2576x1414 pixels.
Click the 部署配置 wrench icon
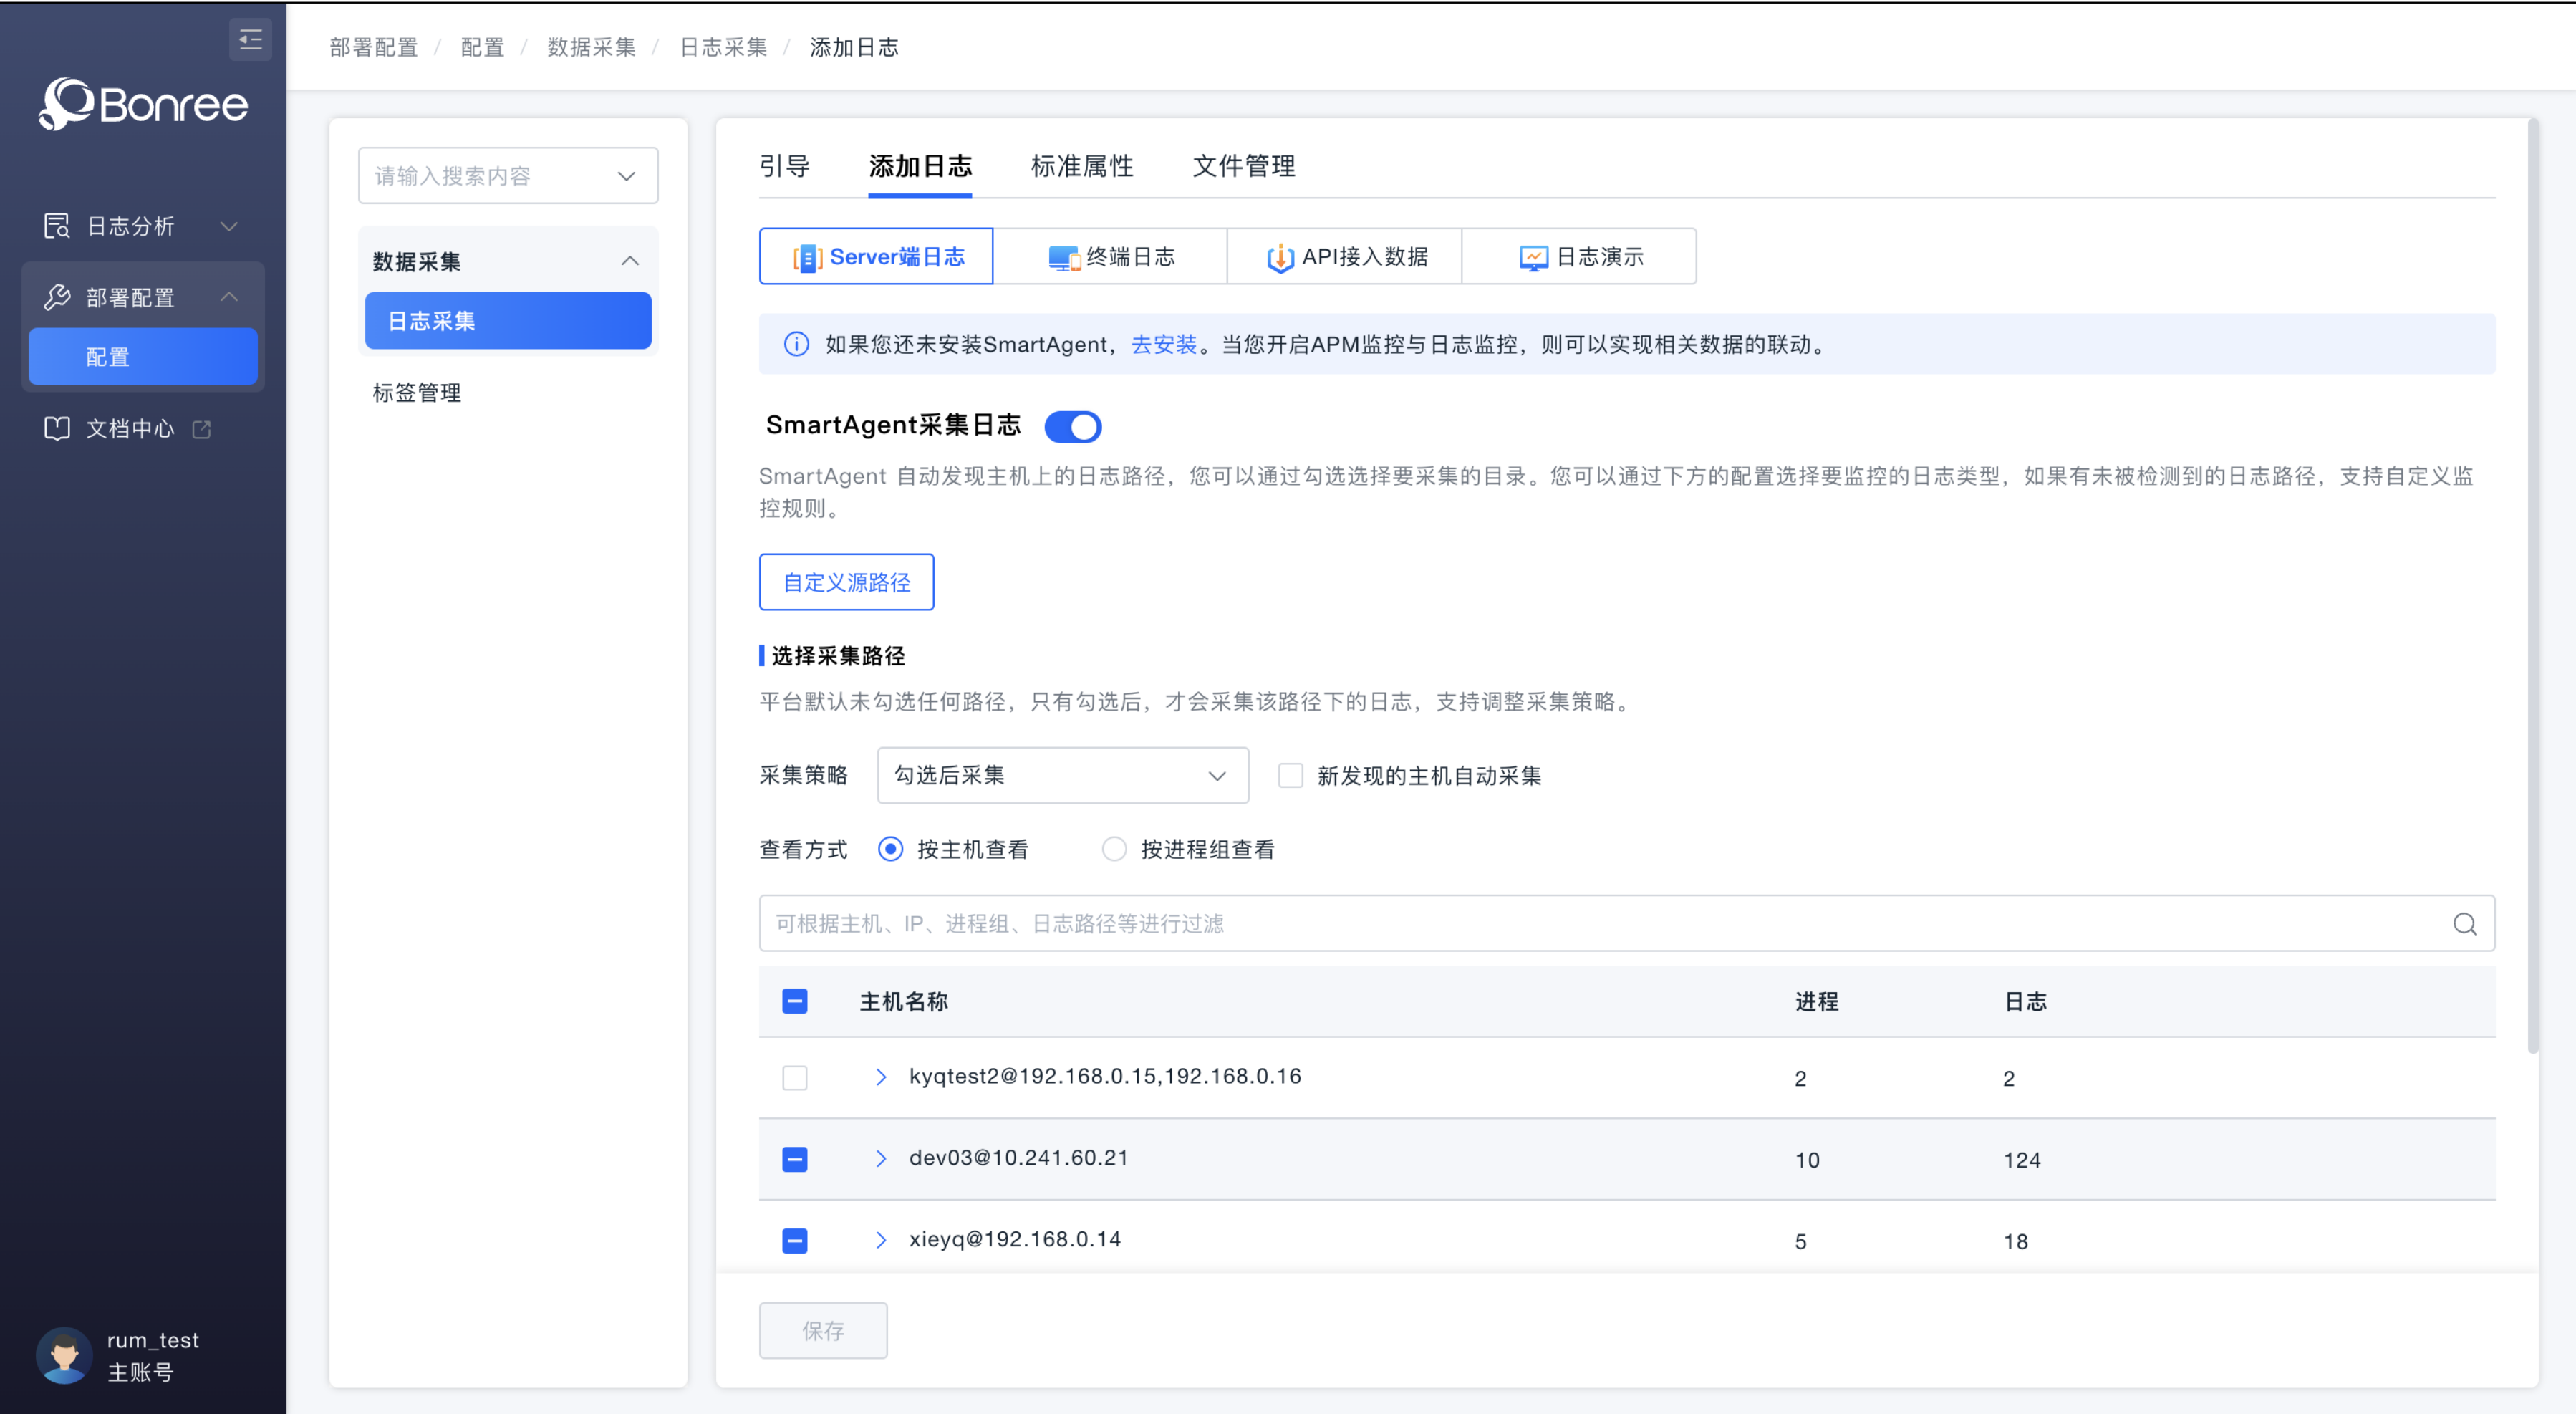pyautogui.click(x=57, y=297)
